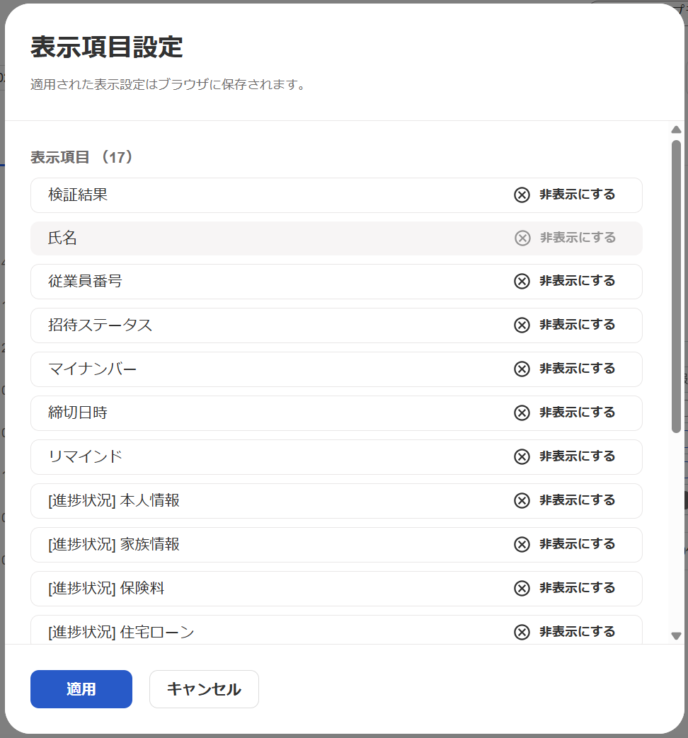This screenshot has height=738, width=688.
Task: Click the 適用 apply button
Action: (81, 689)
